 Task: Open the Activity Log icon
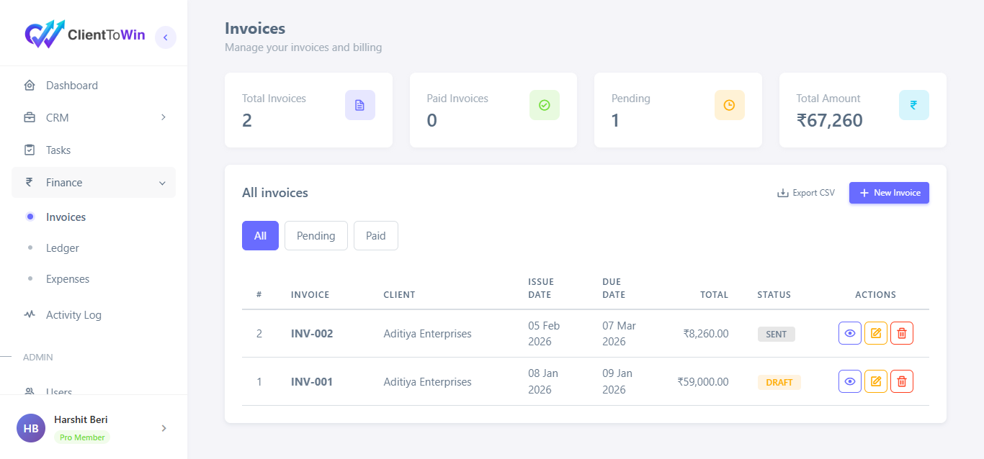30,314
